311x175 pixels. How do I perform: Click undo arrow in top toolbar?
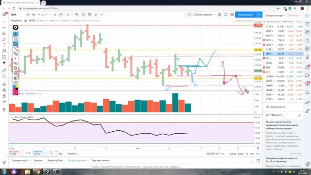tap(102, 15)
